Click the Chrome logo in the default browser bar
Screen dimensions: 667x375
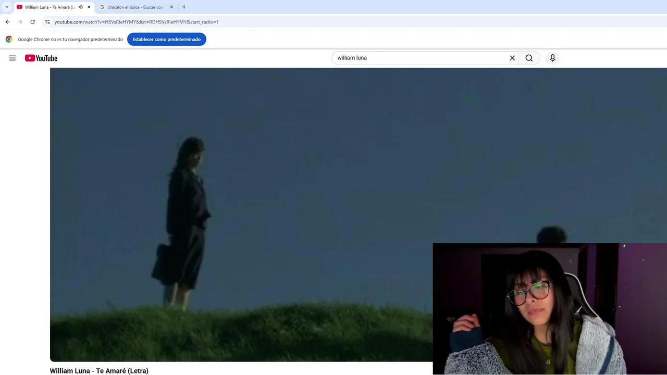pos(9,39)
